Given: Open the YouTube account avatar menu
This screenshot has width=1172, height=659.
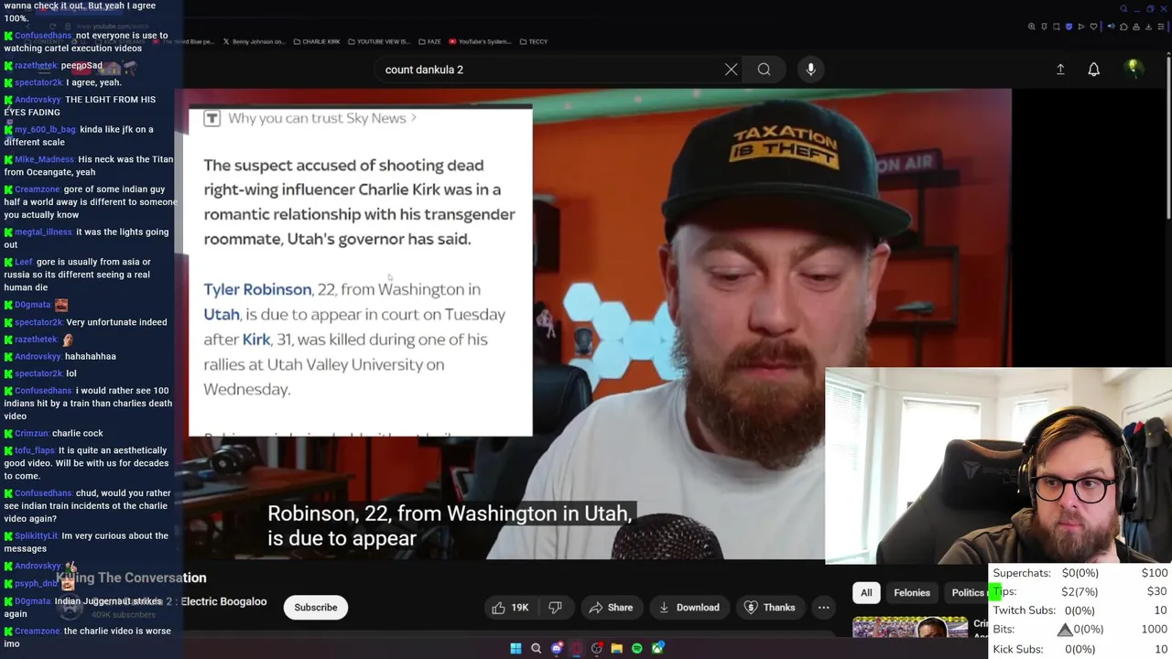Looking at the screenshot, I should click(1134, 69).
